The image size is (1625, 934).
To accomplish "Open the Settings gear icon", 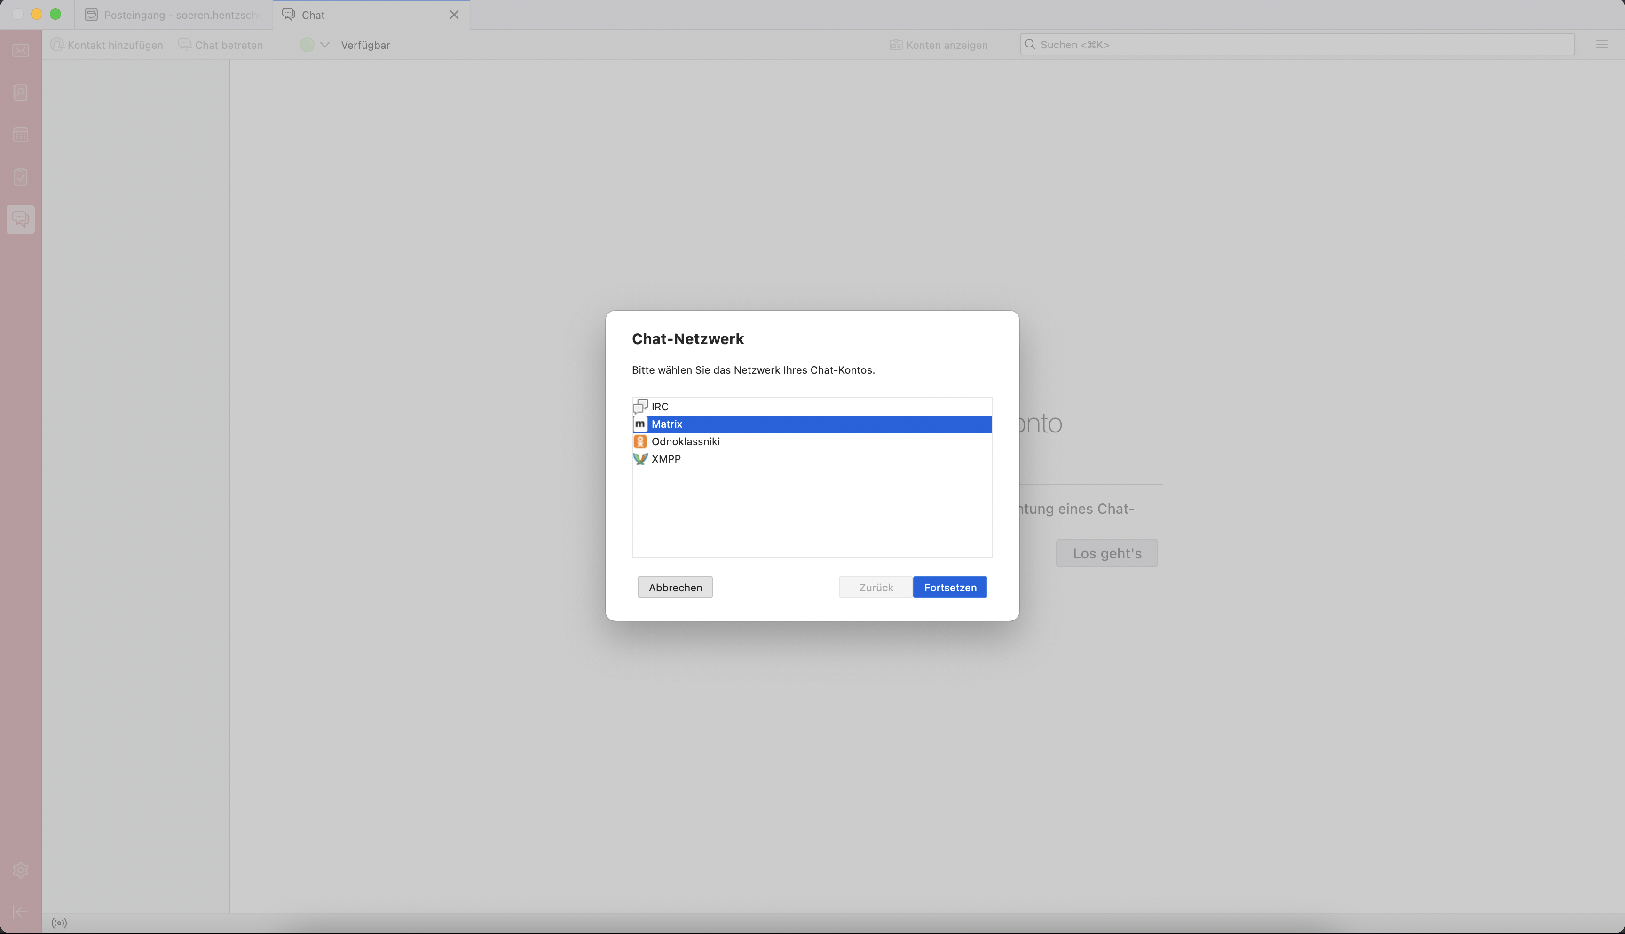I will 21,870.
